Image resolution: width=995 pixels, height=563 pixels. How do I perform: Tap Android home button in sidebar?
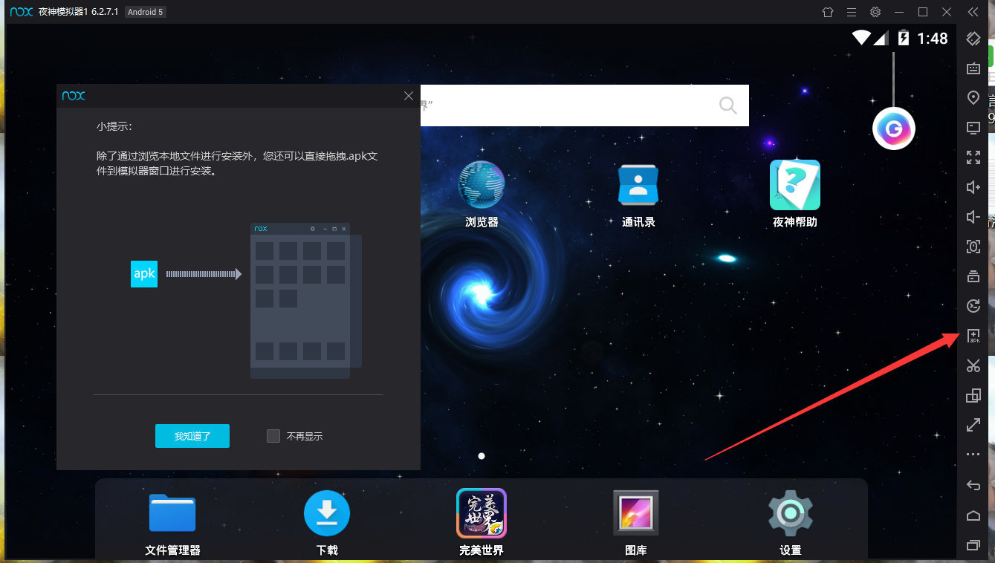point(973,515)
